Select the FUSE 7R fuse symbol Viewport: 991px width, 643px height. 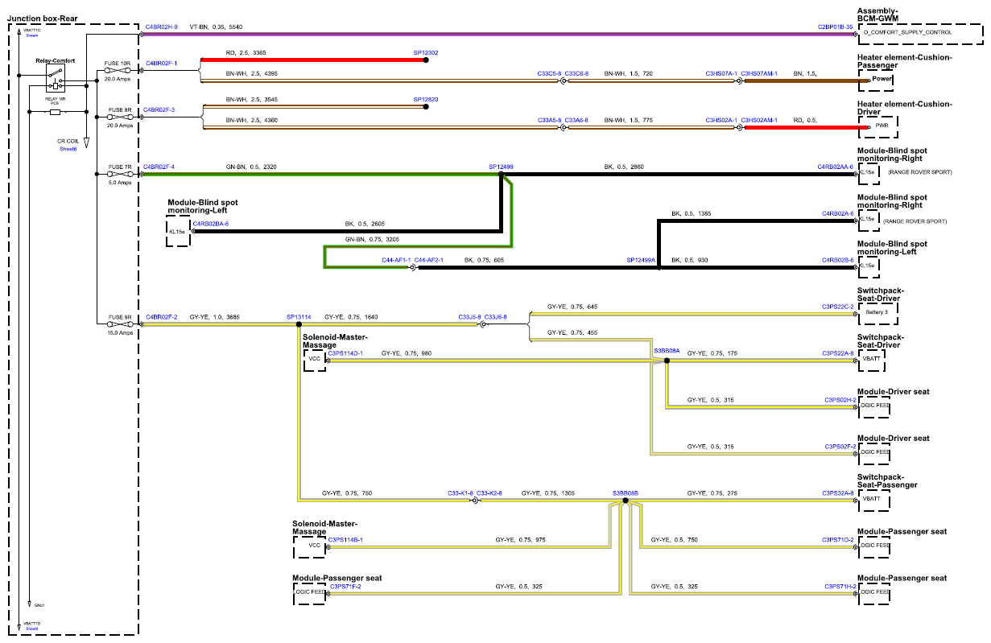pos(120,173)
